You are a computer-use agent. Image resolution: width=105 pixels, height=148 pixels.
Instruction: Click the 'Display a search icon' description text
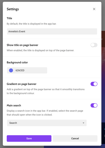click(x=45, y=113)
